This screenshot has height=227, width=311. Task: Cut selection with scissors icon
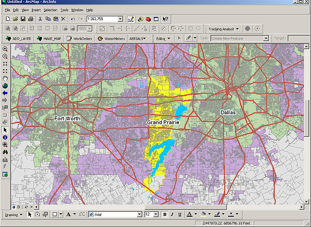click(x=40, y=19)
